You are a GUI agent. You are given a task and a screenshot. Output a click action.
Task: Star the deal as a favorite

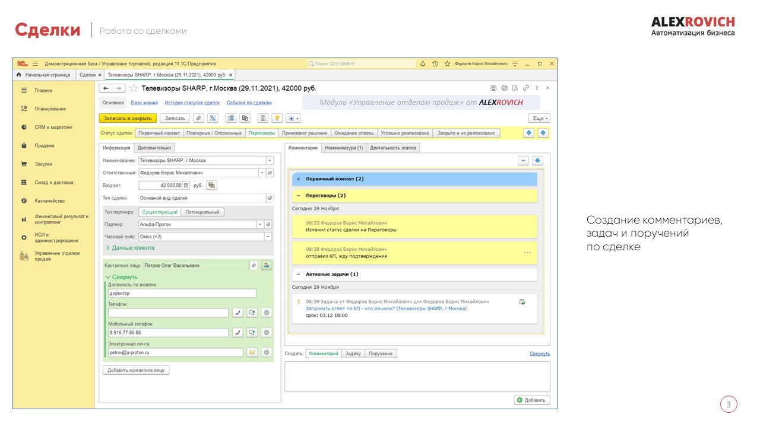[134, 88]
